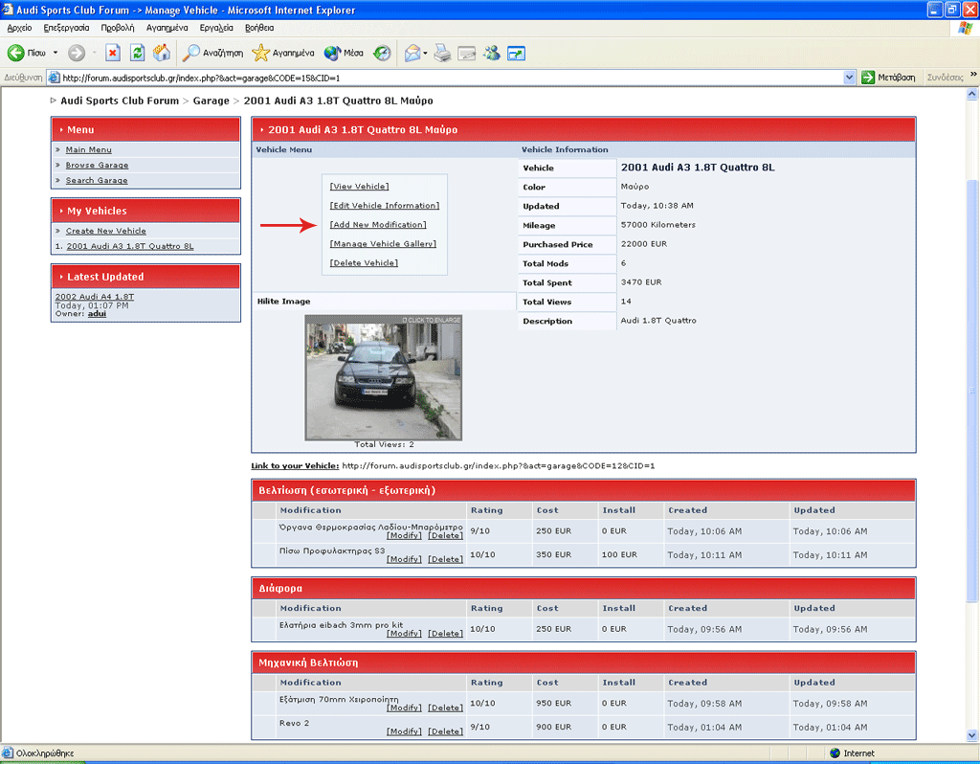
Task: Click the Print icon in toolbar
Action: (x=442, y=53)
